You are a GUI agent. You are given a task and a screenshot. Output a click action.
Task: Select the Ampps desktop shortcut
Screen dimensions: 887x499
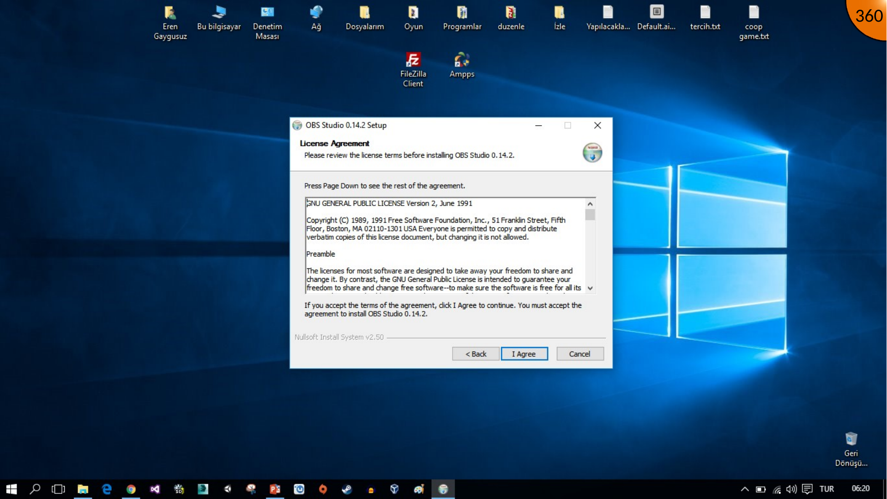462,65
